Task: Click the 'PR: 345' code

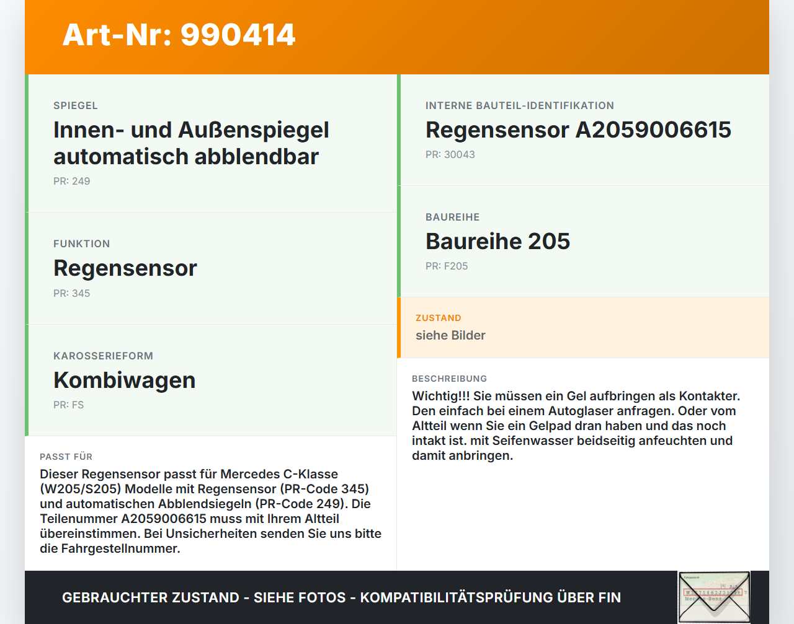Action: coord(72,294)
